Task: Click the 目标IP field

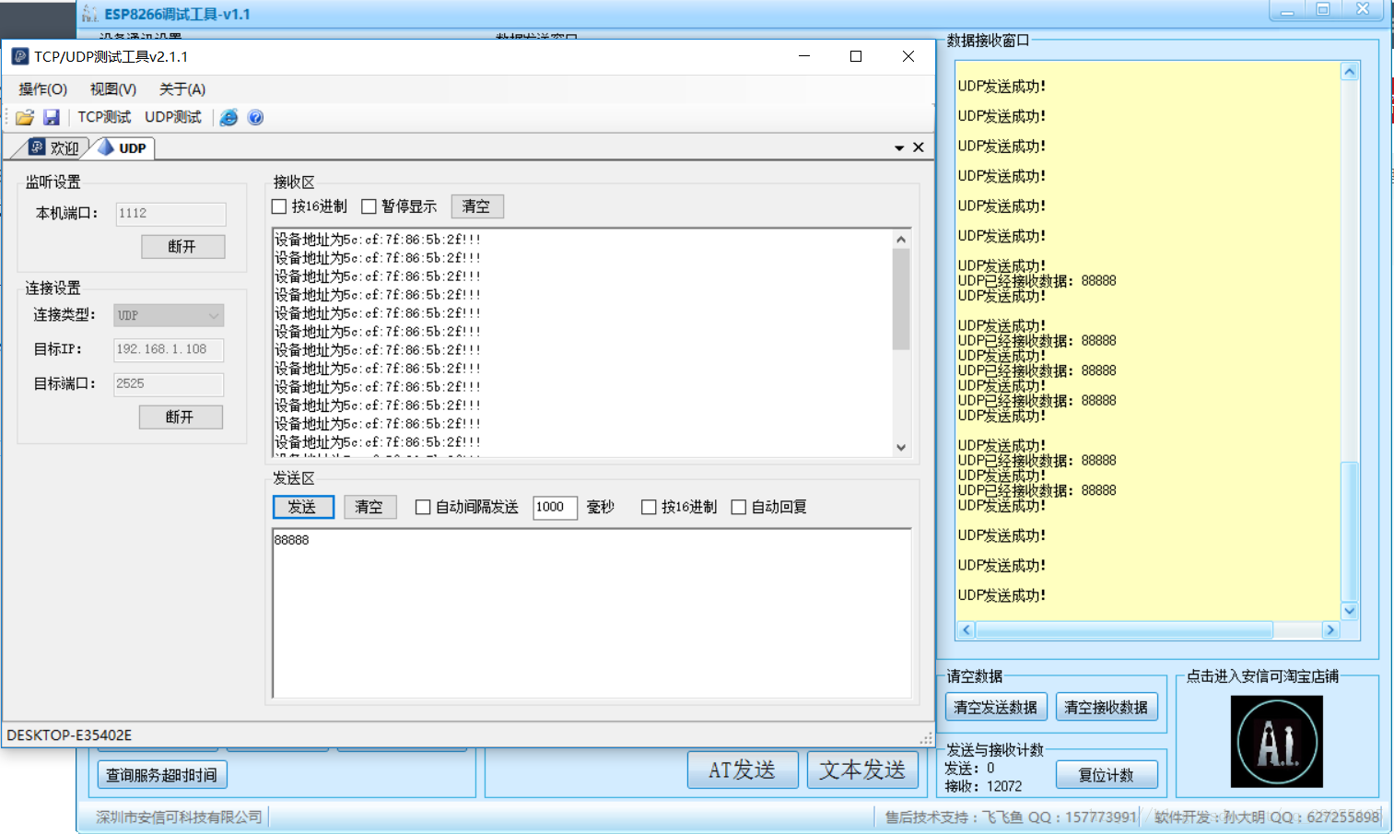Action: point(169,350)
